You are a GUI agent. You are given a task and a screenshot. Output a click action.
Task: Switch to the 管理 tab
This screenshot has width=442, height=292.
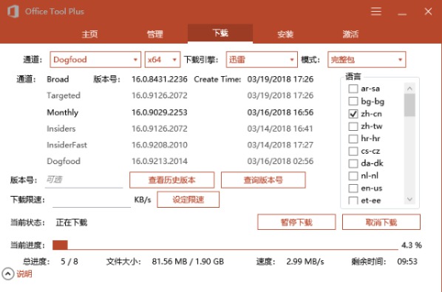[x=154, y=34]
